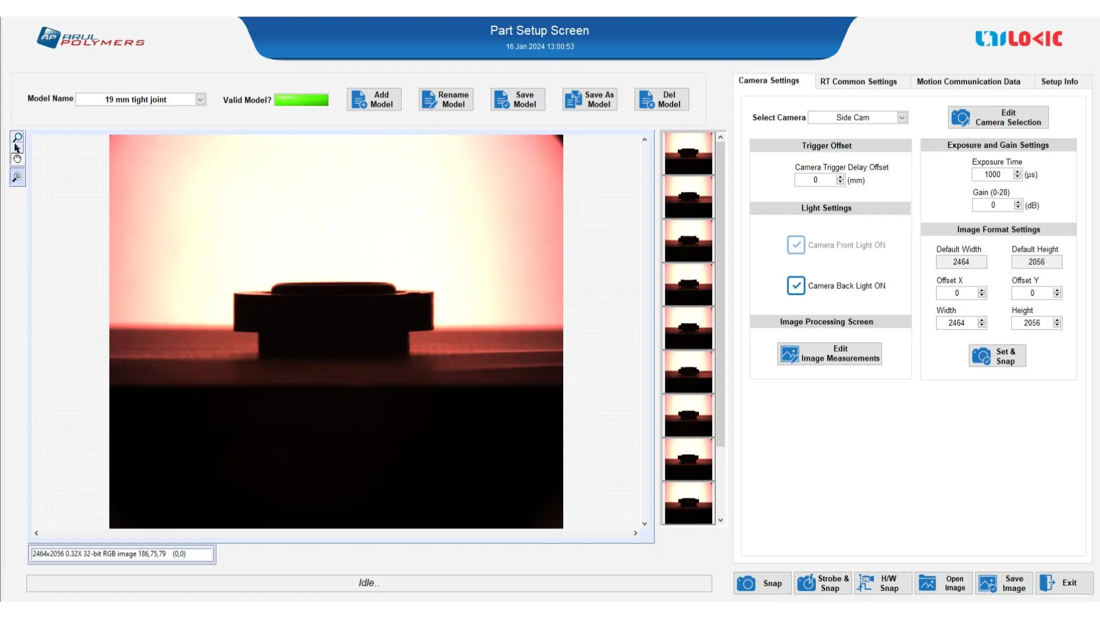Click the Set & Snap button
Viewport: 1100px width, 619px height.
click(997, 356)
